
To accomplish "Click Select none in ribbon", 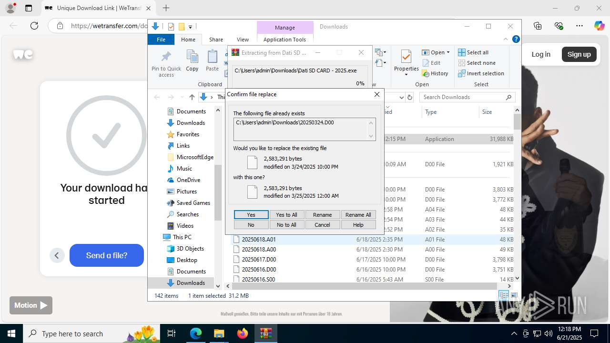I will [x=477, y=63].
